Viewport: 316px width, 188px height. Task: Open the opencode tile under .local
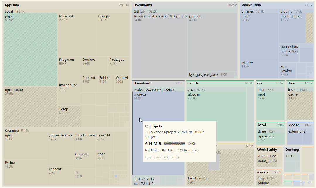(x=270, y=139)
